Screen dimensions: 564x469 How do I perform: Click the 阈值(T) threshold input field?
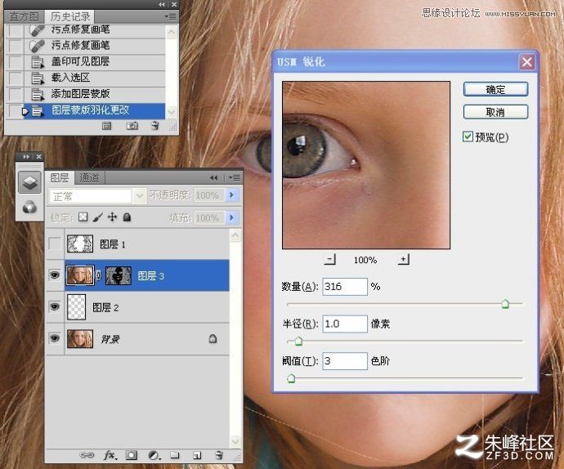345,361
